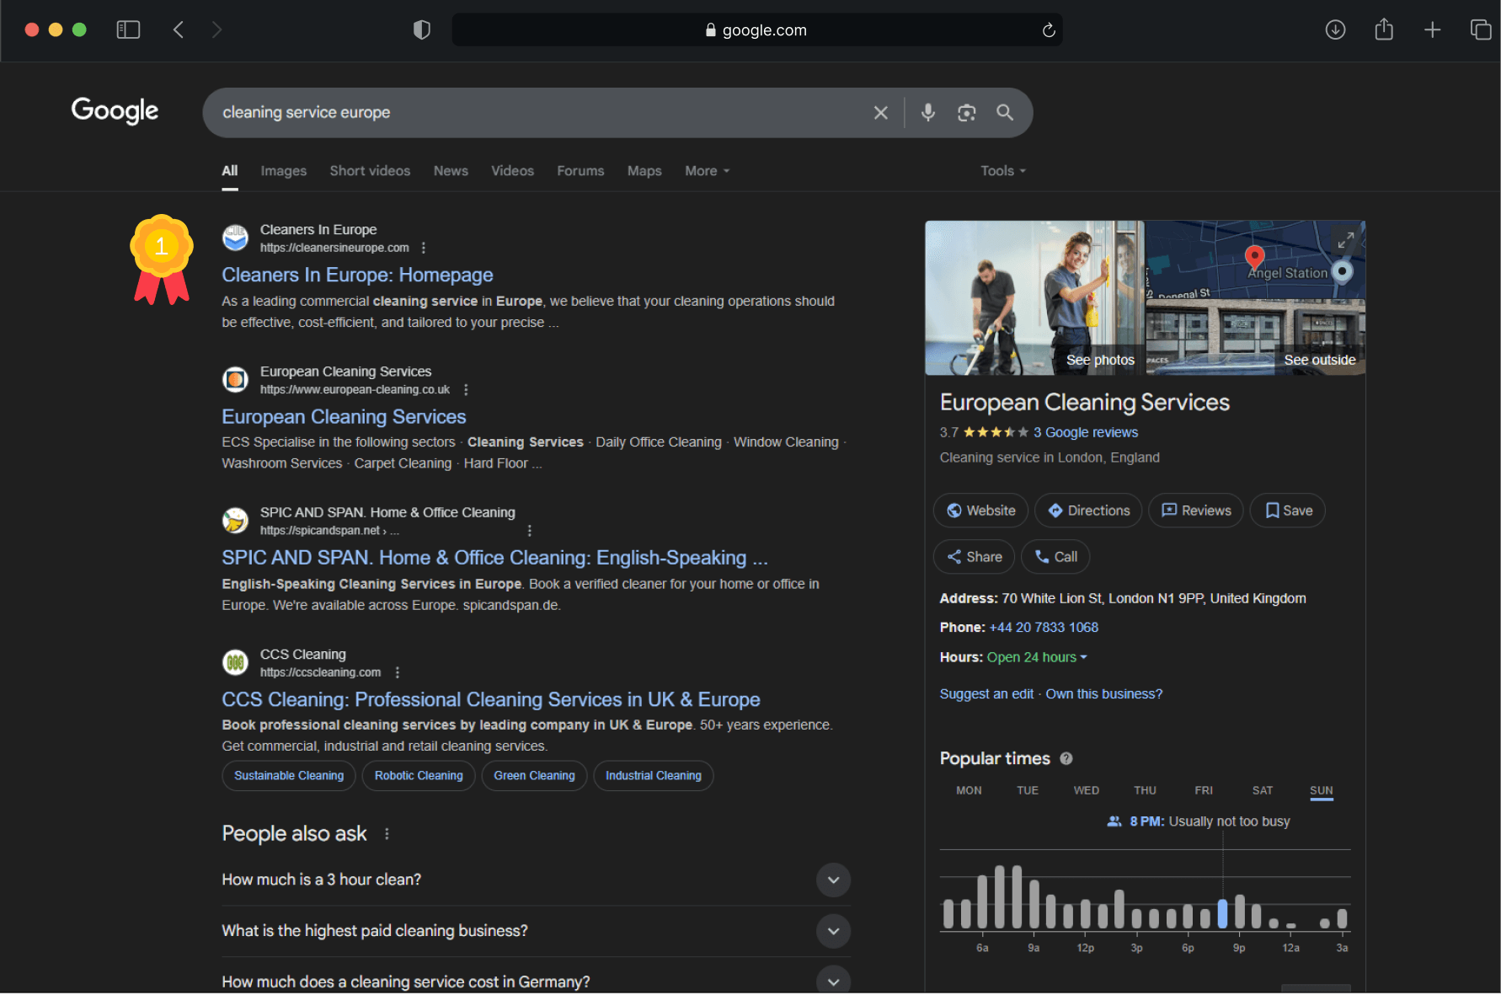This screenshot has height=995, width=1501.
Task: Switch to the Short videos tab
Action: coord(370,171)
